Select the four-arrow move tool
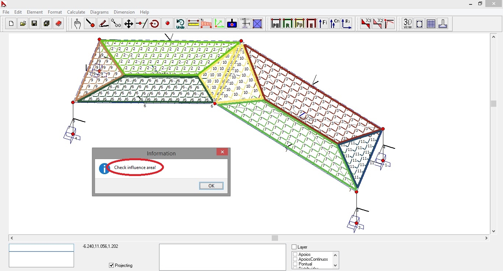 click(129, 24)
